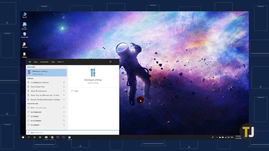Expand arrow for 'Show hidden files'
Image resolution: width=269 pixels, height=151 pixels.
tap(64, 87)
